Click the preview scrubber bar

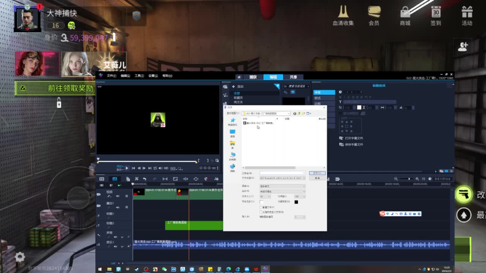tap(147, 162)
